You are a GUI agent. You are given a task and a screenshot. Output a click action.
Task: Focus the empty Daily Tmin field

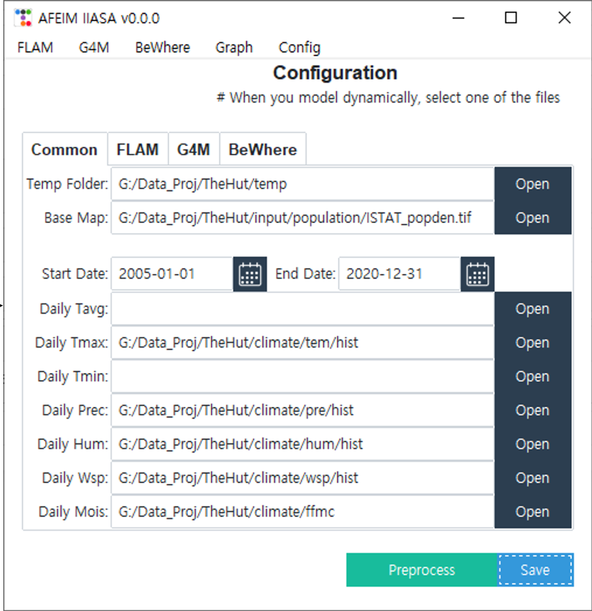(x=303, y=376)
